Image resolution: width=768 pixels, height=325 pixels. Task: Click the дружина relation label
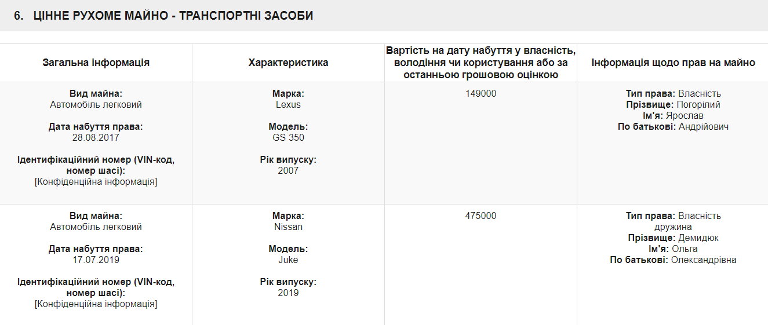click(x=673, y=227)
